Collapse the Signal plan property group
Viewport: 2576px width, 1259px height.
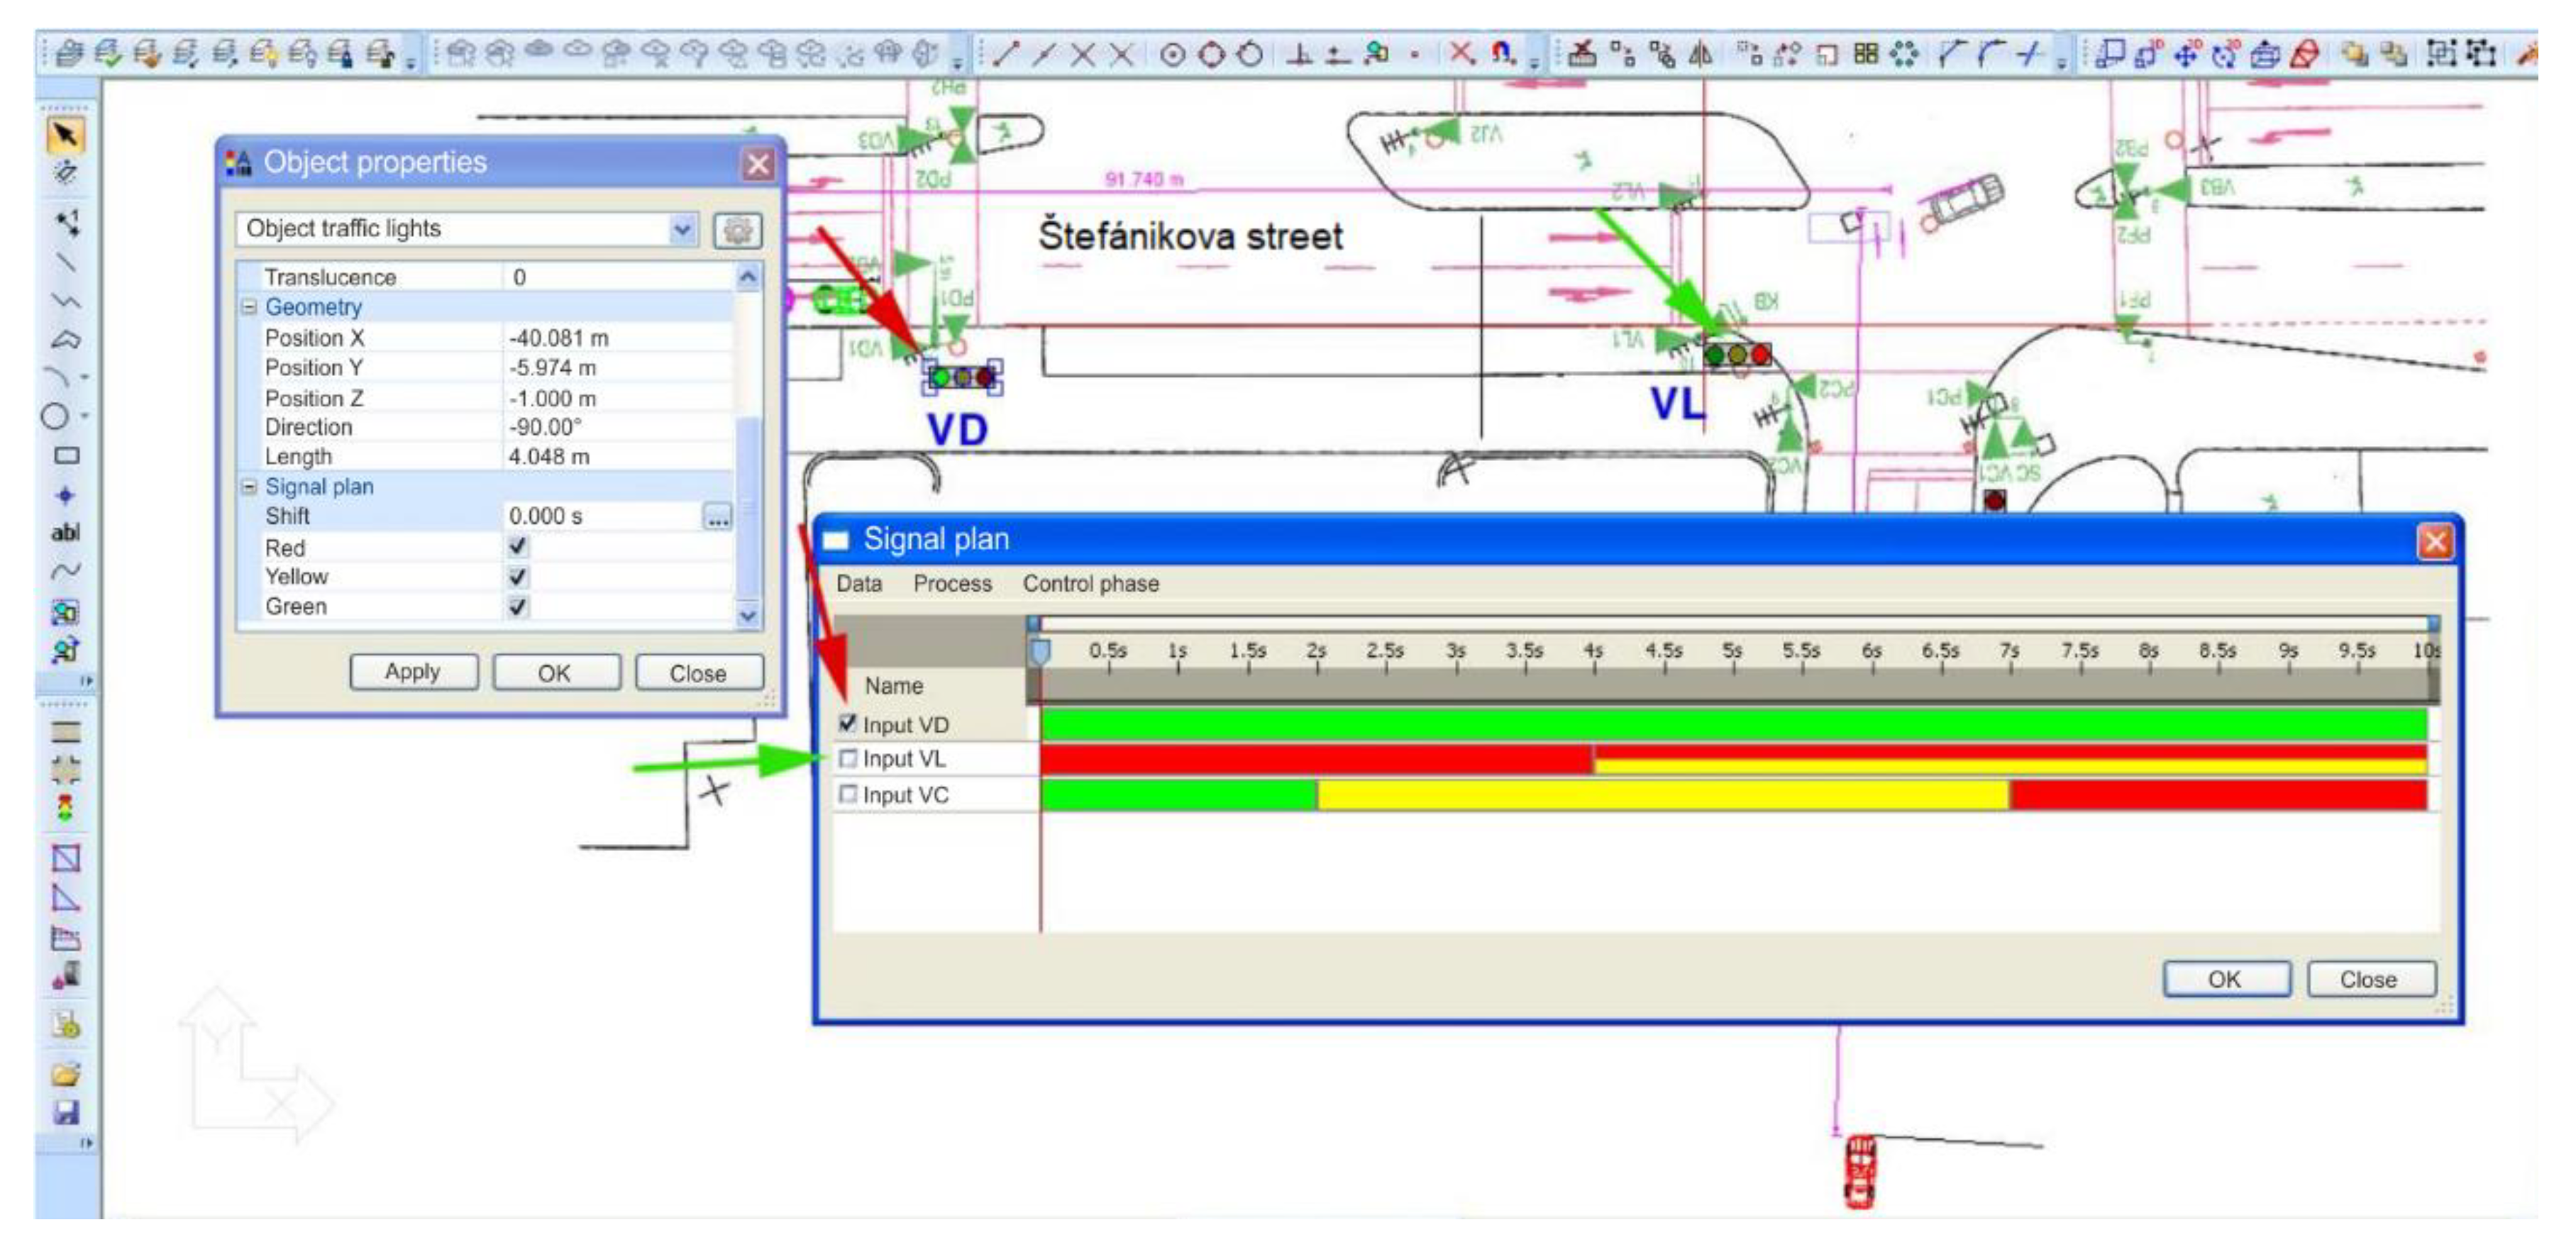[249, 487]
